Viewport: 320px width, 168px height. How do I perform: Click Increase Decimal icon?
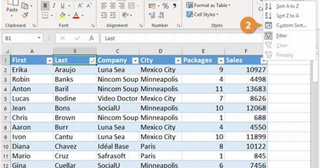[152, 15]
